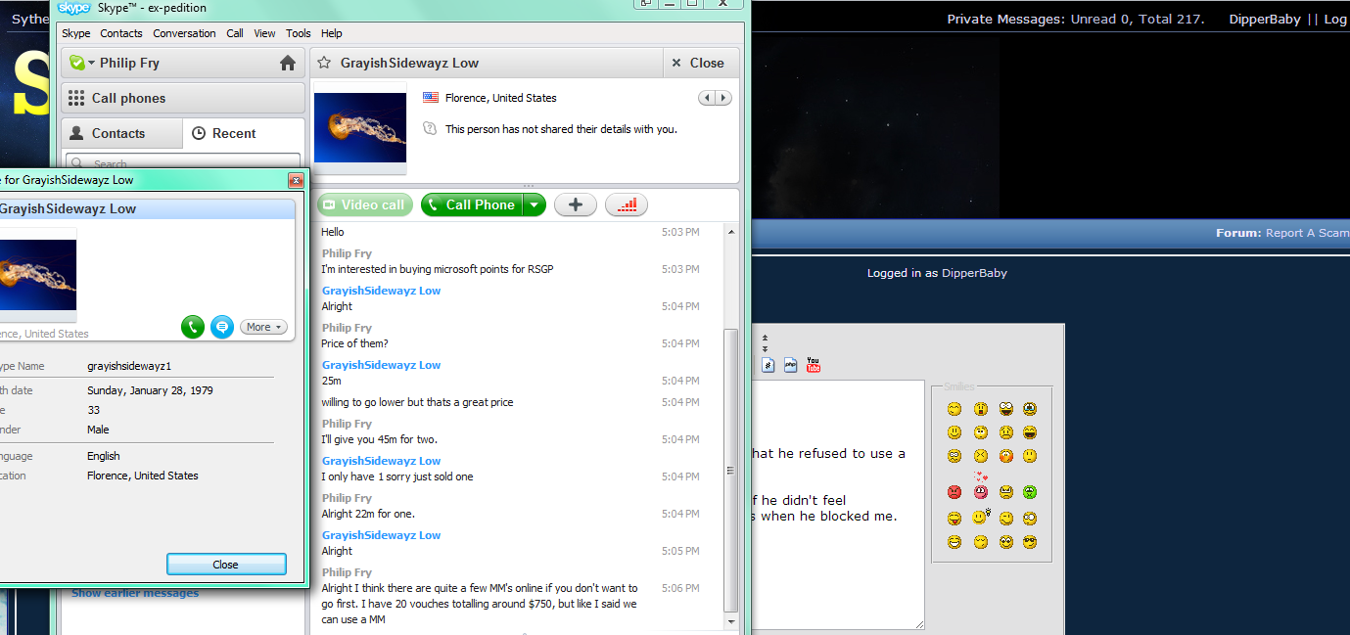
Task: Open the Call menu
Action: pos(235,33)
